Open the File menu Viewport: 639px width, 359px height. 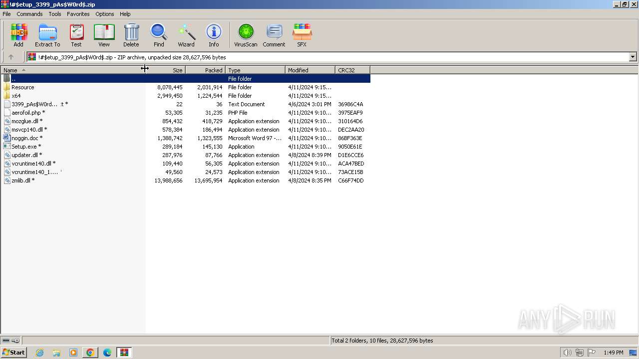(6, 14)
